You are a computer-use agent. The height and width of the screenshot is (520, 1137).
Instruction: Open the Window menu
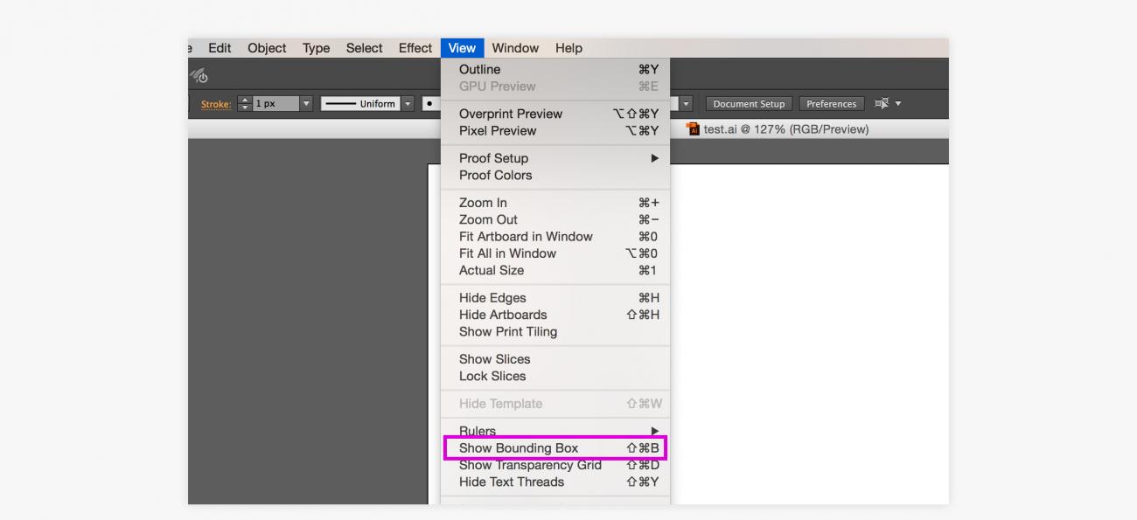point(515,48)
